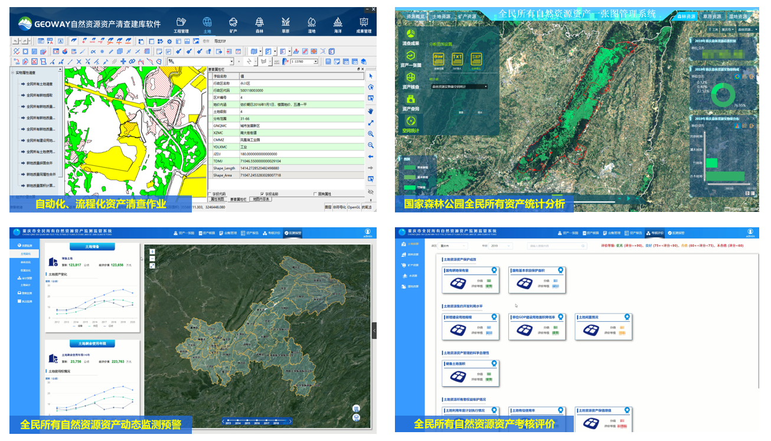Open 清查成果 sidebar icon in 一张图 system
Image resolution: width=771 pixels, height=441 pixels.
(x=411, y=37)
